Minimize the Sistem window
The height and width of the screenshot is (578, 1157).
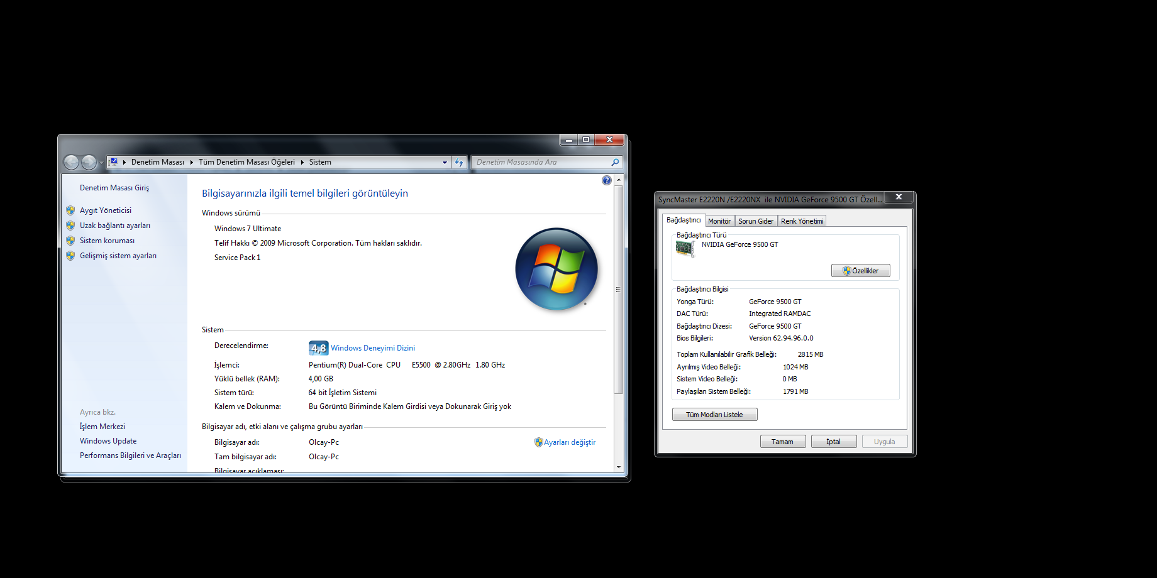(569, 139)
